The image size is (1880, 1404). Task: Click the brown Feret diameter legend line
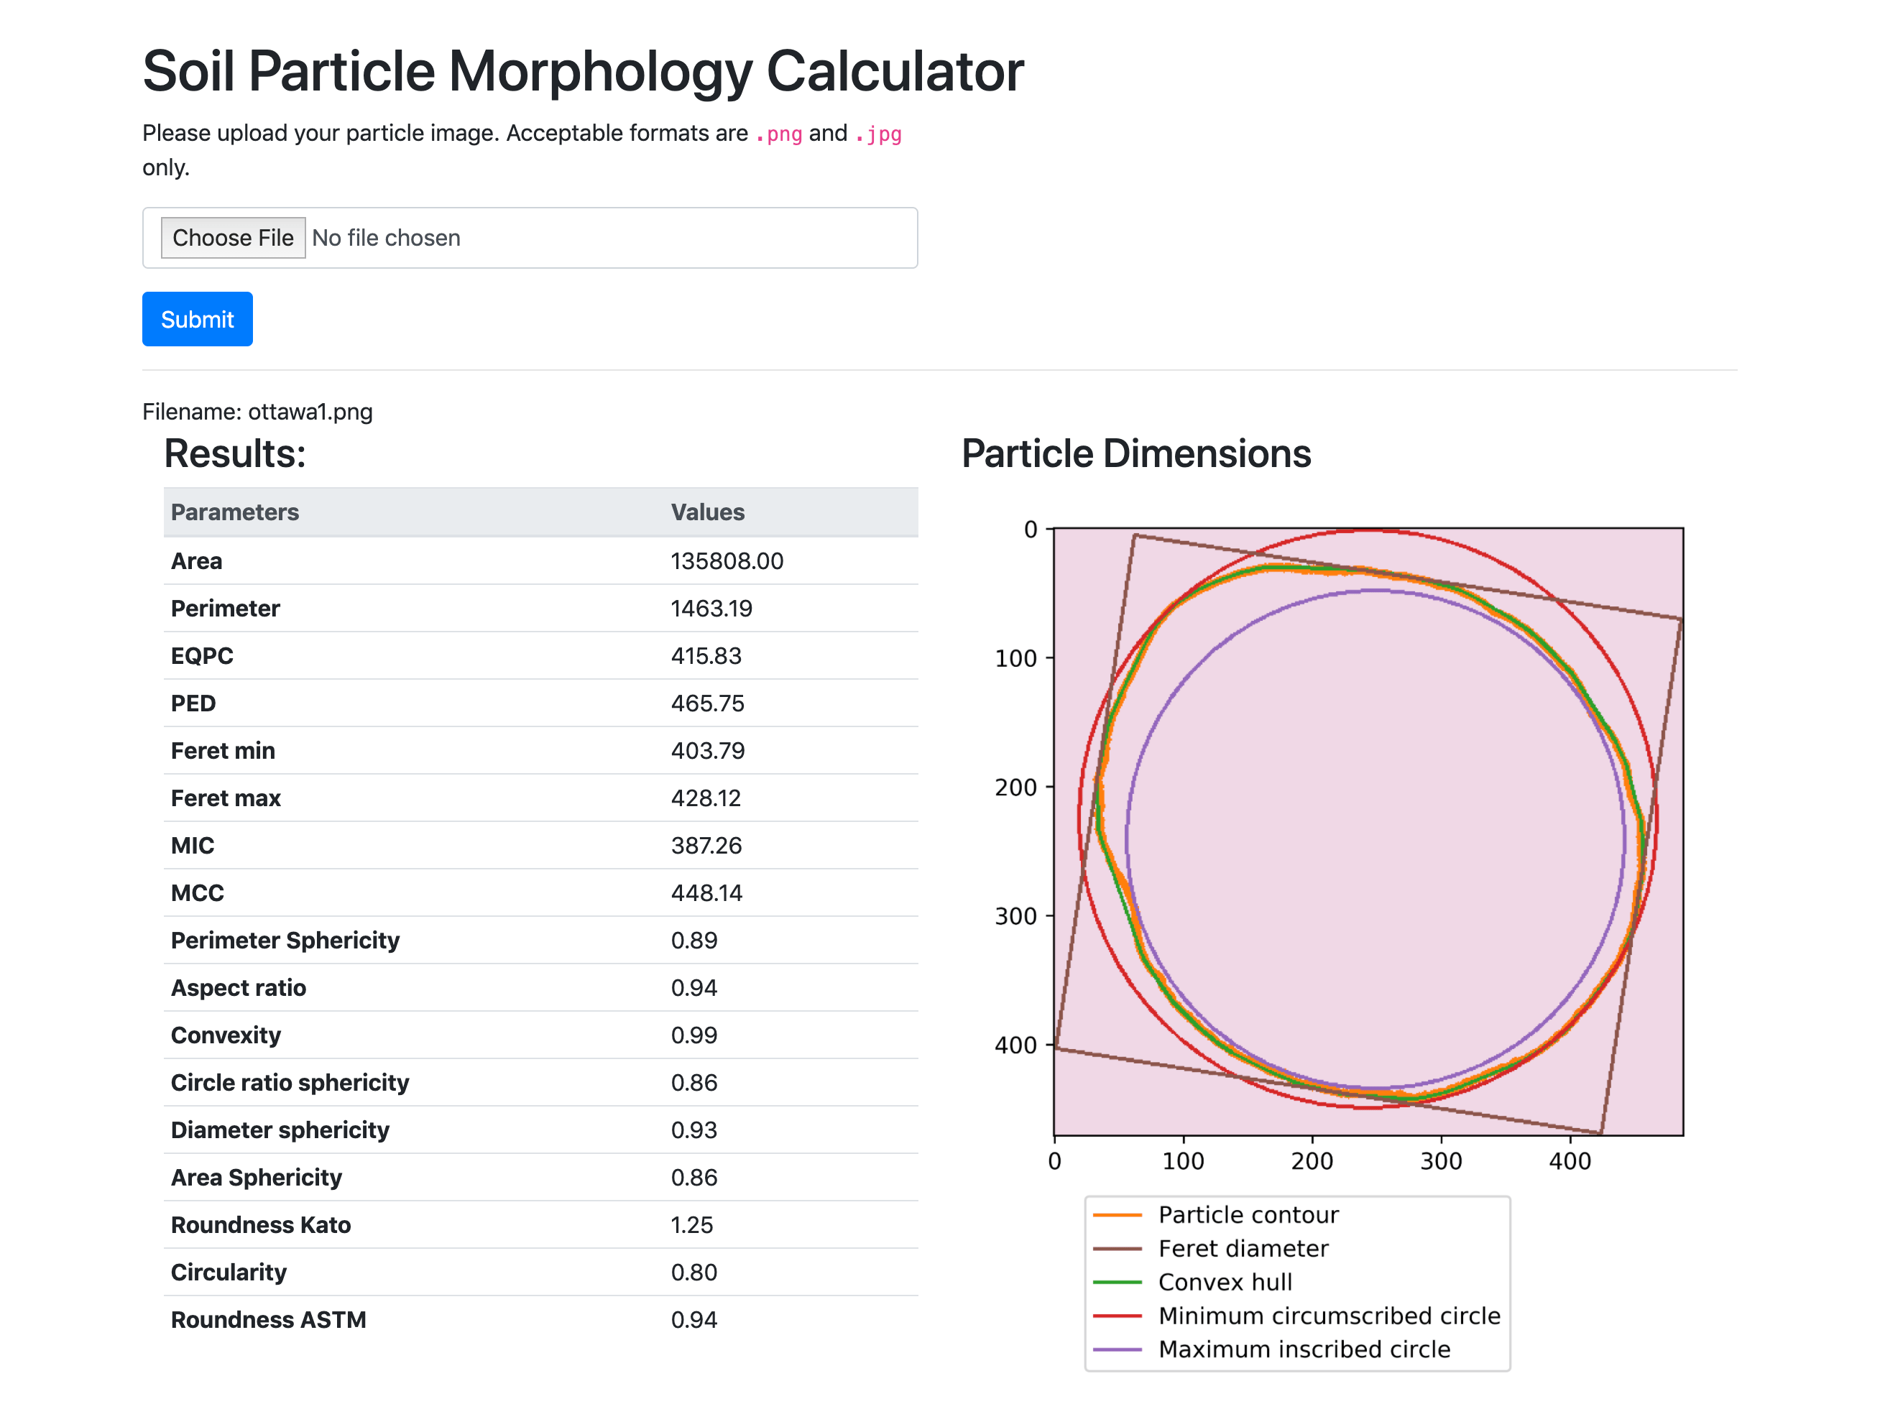click(x=1117, y=1250)
